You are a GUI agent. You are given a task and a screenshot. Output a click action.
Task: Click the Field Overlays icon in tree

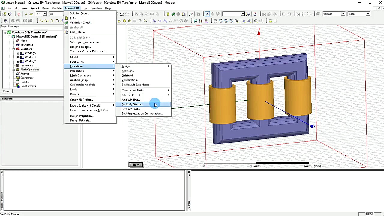18,86
